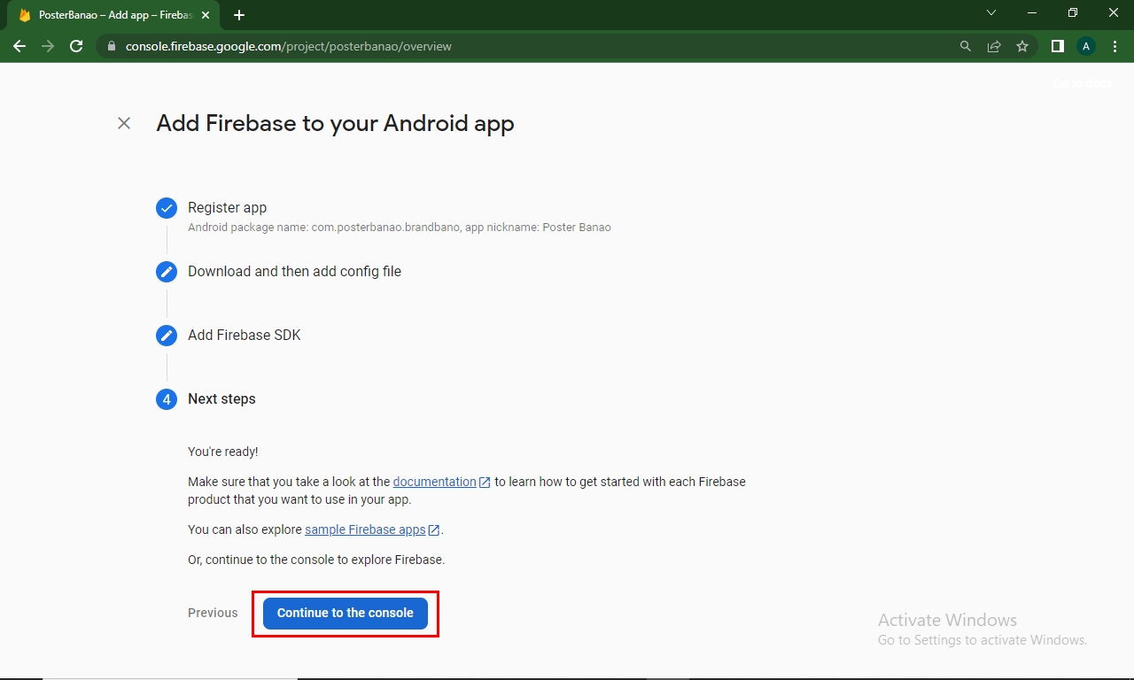
Task: Click Continue to the console button
Action: click(345, 613)
